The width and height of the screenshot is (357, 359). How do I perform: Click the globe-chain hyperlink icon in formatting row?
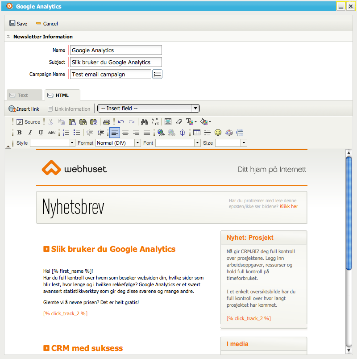(161, 133)
